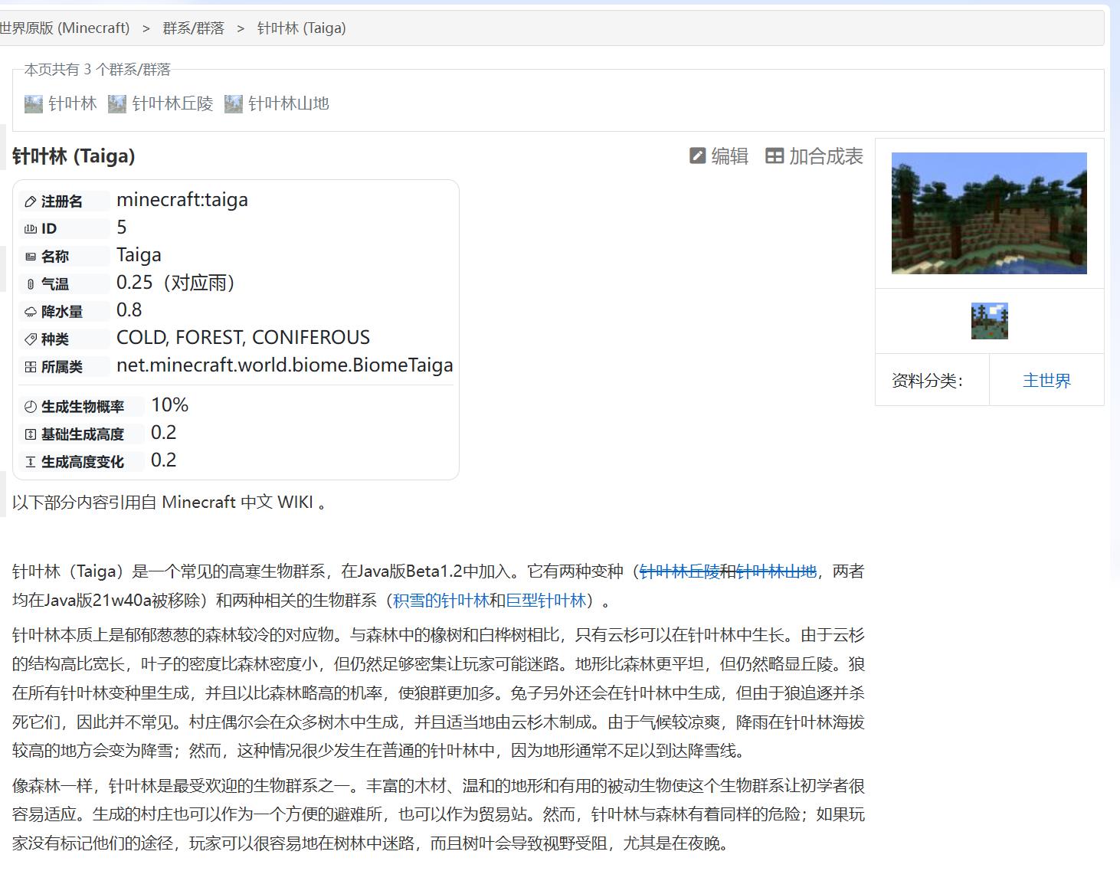
Task: Click the 资料分类： label
Action: [927, 381]
